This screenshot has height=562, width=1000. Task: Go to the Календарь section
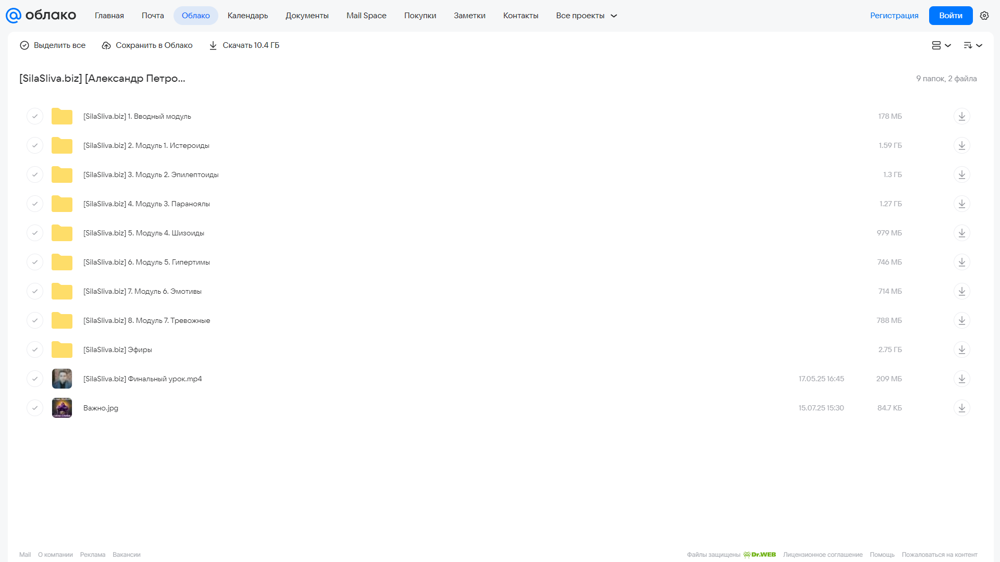248,16
